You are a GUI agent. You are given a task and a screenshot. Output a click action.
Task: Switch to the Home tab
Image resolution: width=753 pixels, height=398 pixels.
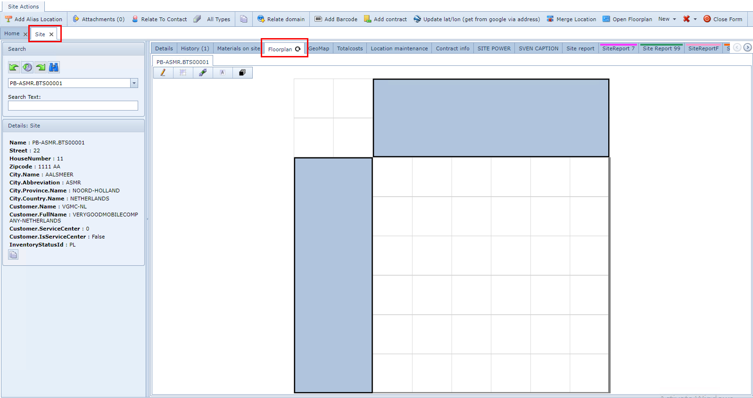click(x=12, y=34)
